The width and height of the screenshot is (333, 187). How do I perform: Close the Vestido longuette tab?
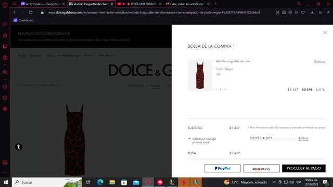click(112, 4)
